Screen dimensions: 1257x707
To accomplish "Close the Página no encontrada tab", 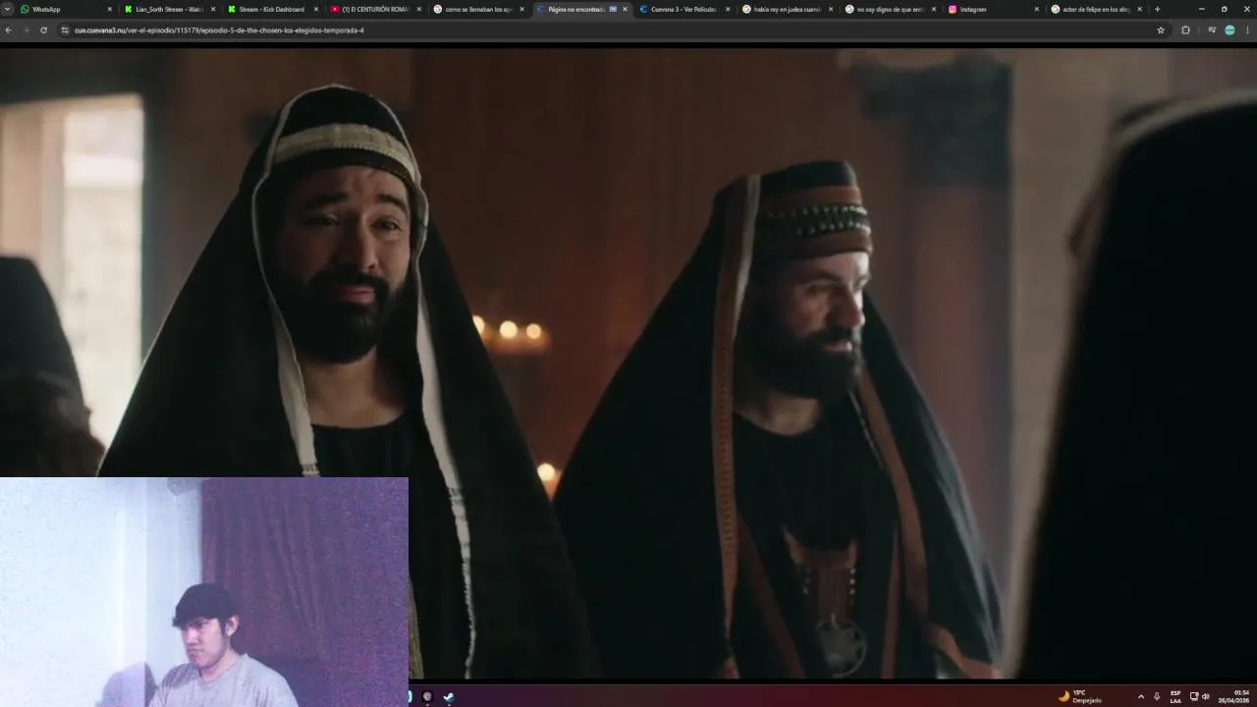I will click(625, 9).
